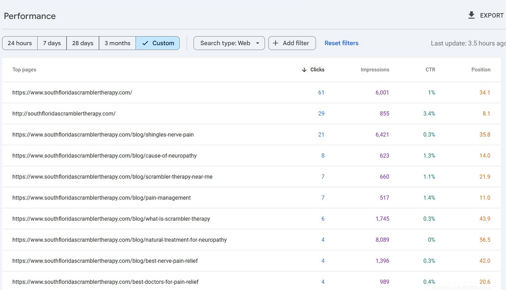Click the plus icon in Add filter
Viewport: 506px width, 290px height.
tap(275, 43)
